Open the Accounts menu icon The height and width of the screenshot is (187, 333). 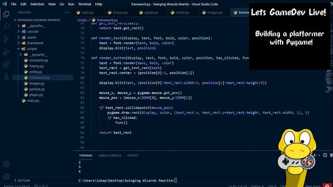coord(6,164)
